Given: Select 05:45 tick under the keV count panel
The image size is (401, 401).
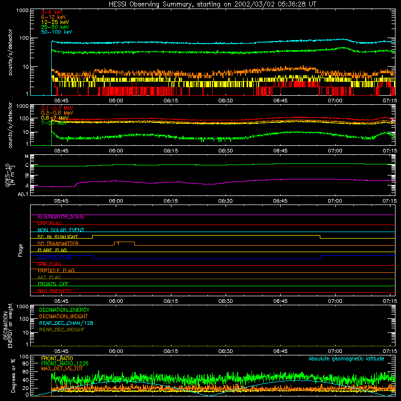Looking at the screenshot, I should click(x=61, y=101).
